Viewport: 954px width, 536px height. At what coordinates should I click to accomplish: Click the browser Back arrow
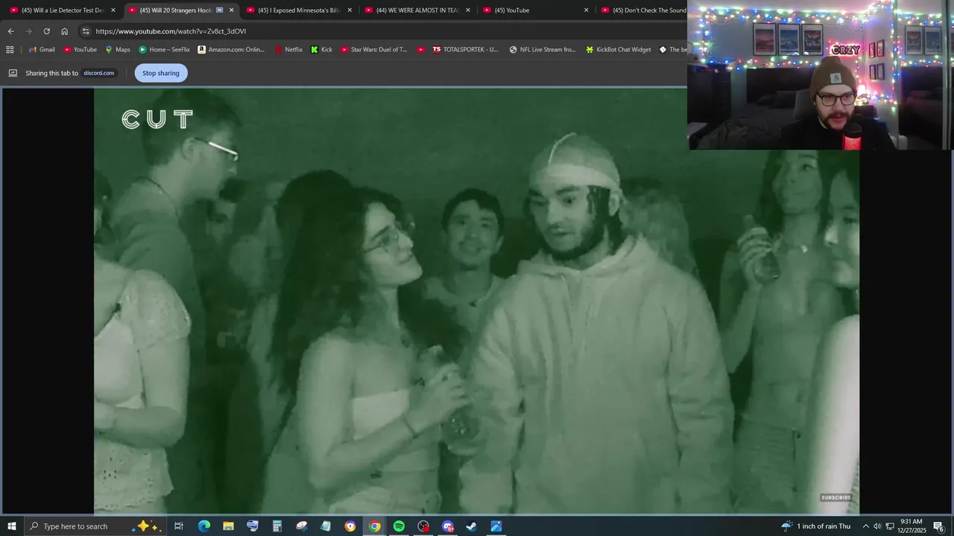coord(10,31)
